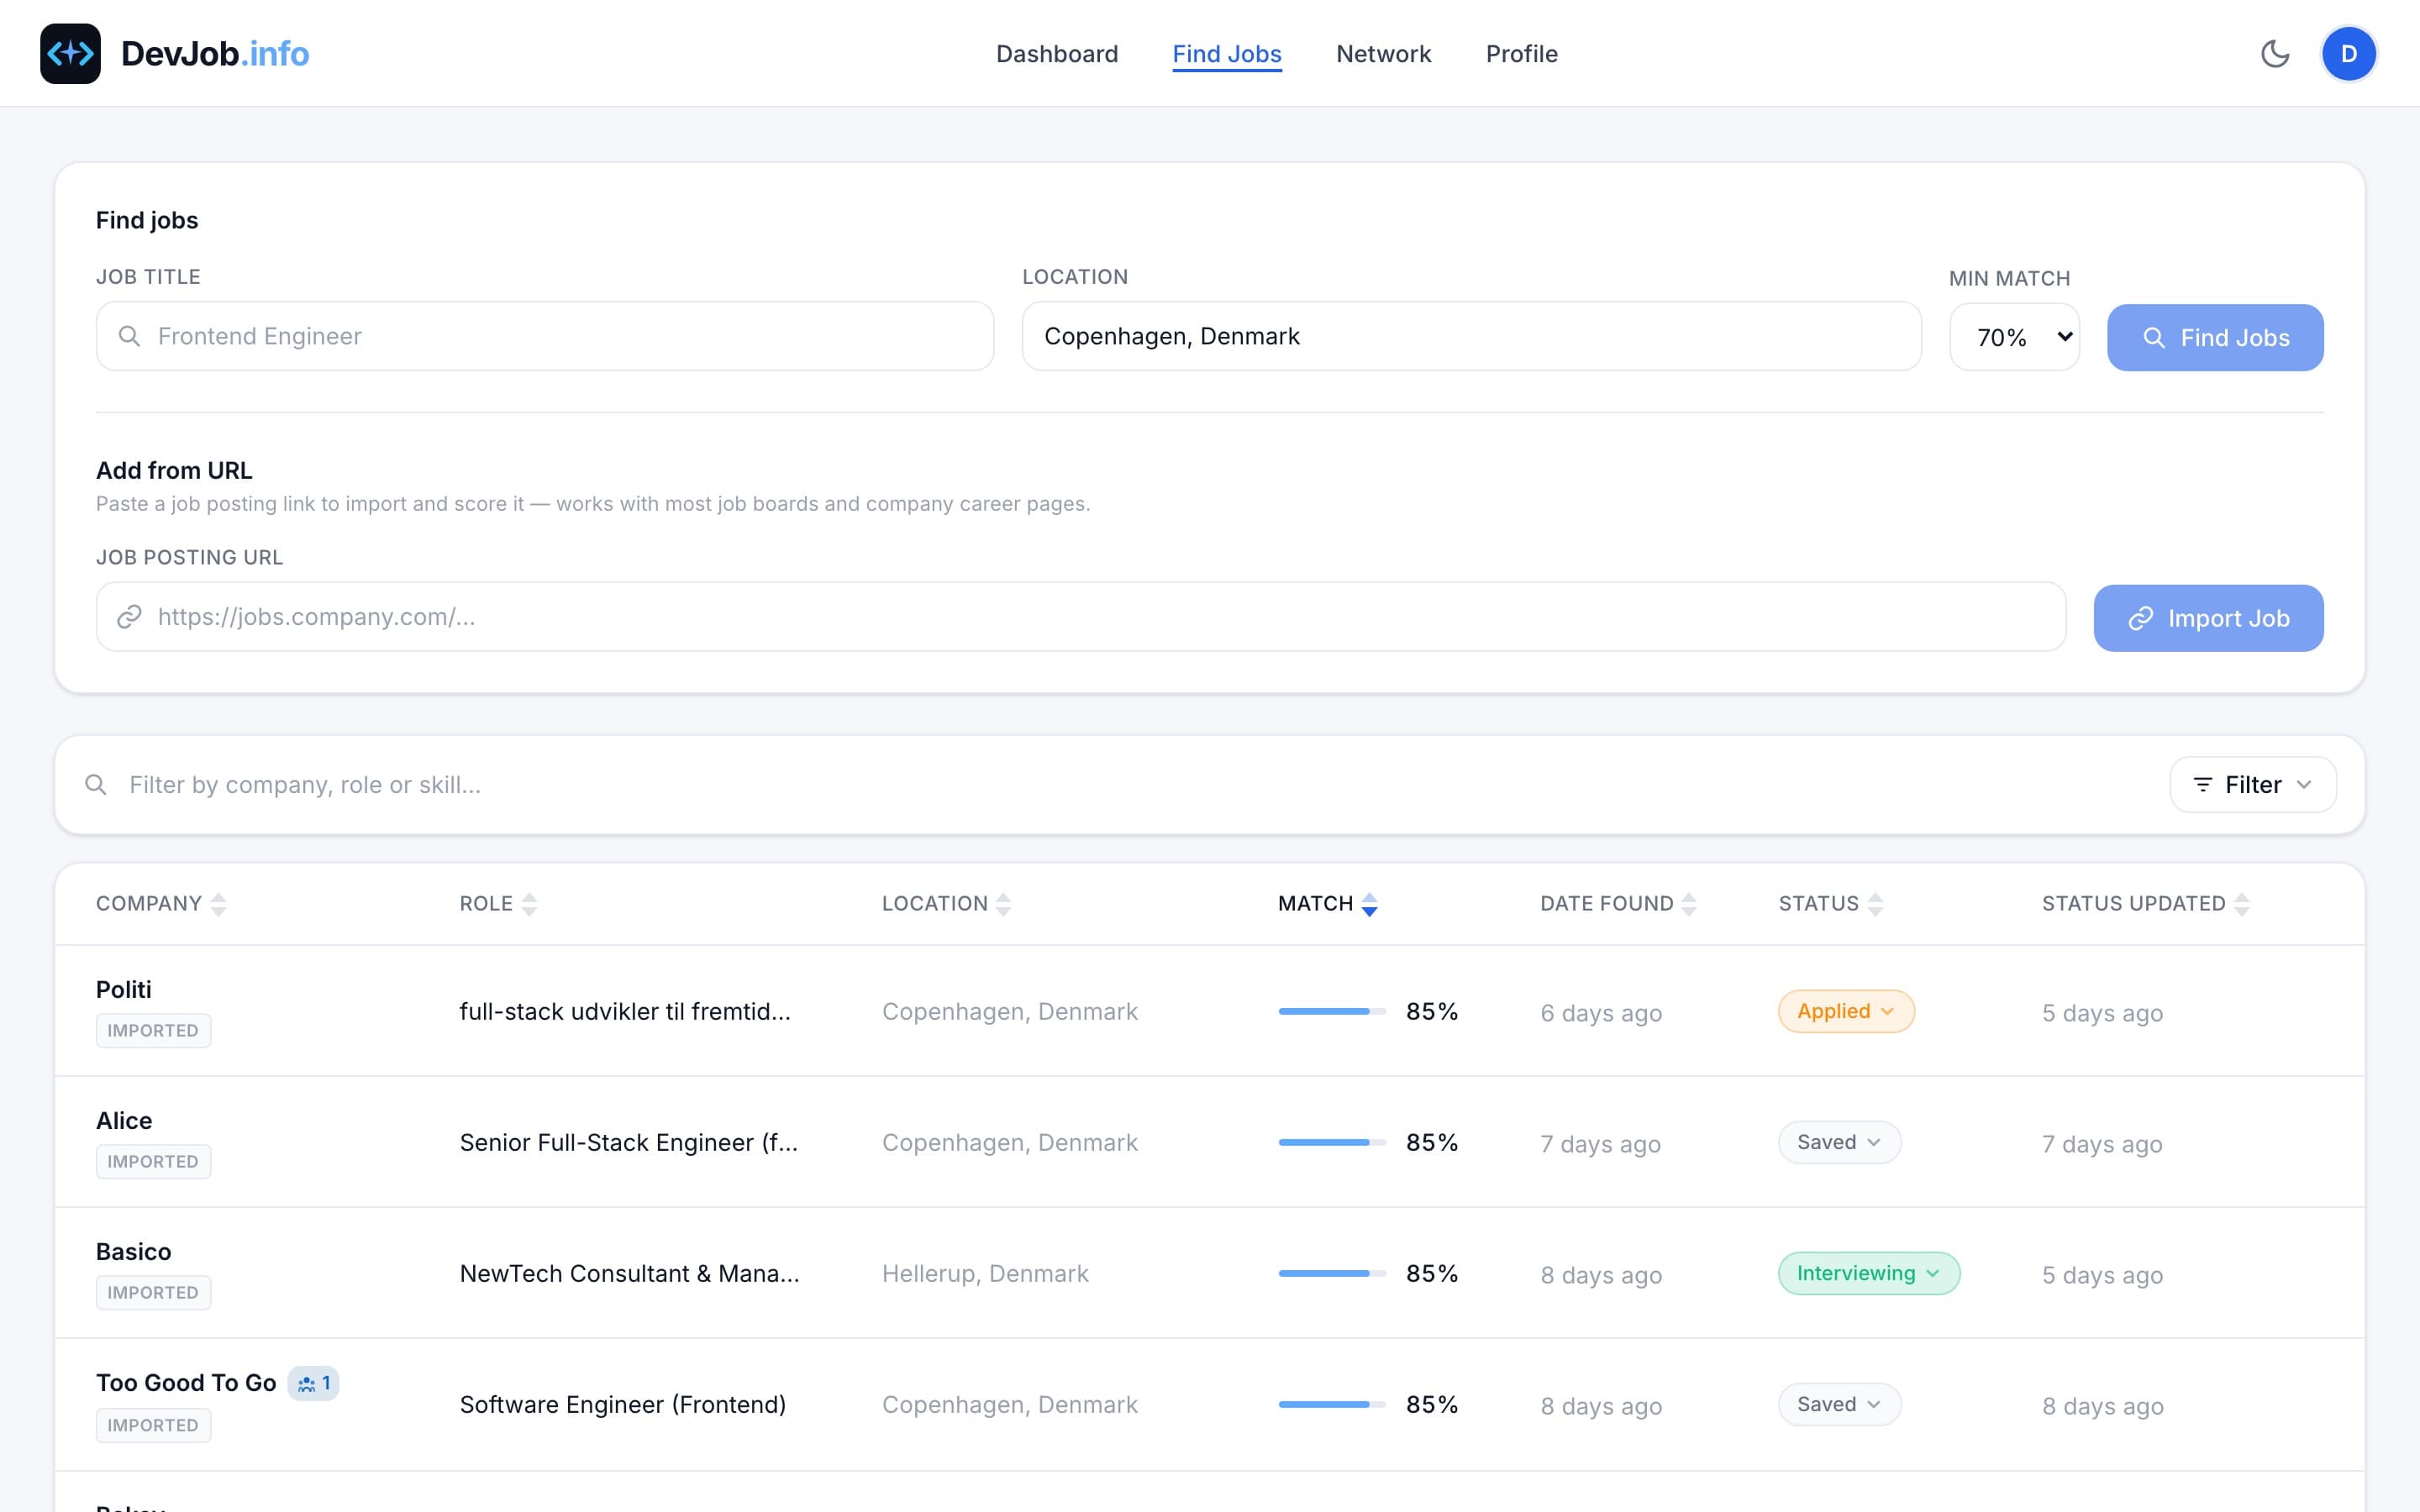Sort table by Status Updated column

2145,904
